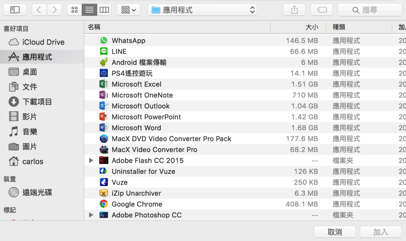
Task: Open the carlos home folder in sidebar
Action: (x=42, y=161)
